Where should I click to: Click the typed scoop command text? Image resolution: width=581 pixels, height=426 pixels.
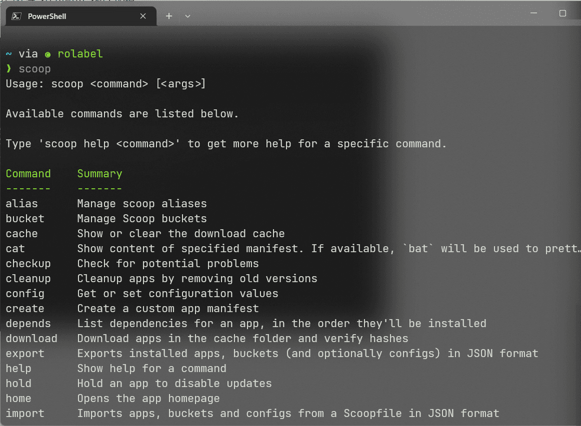click(35, 69)
